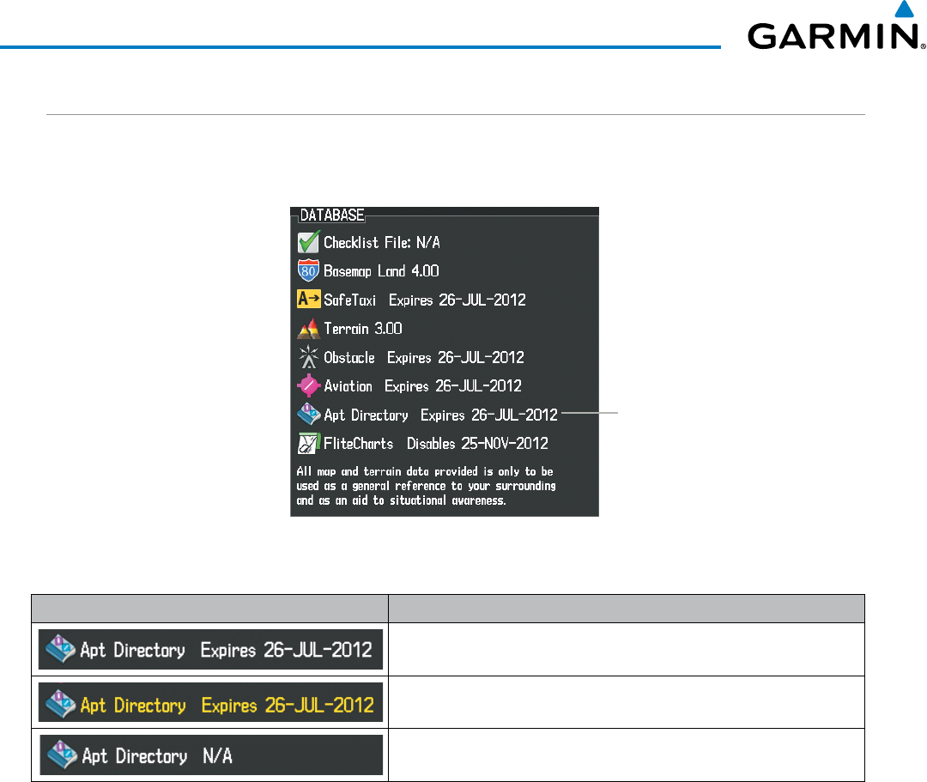The height and width of the screenshot is (782, 927).
Task: Click the green checkmark Checklist File icon
Action: [309, 242]
